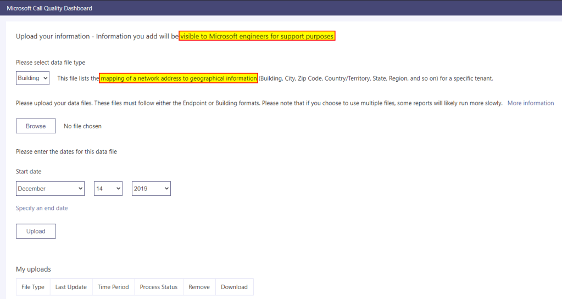This screenshot has width=562, height=299.
Task: Click the File Type column header
Action: 33,287
